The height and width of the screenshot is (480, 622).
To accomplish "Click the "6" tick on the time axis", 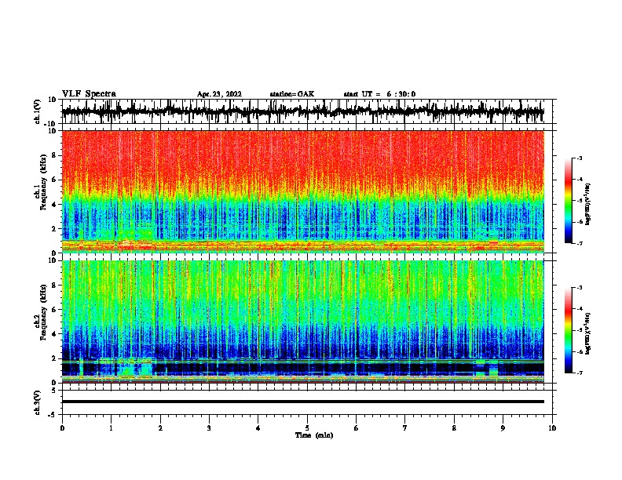I will 356,428.
